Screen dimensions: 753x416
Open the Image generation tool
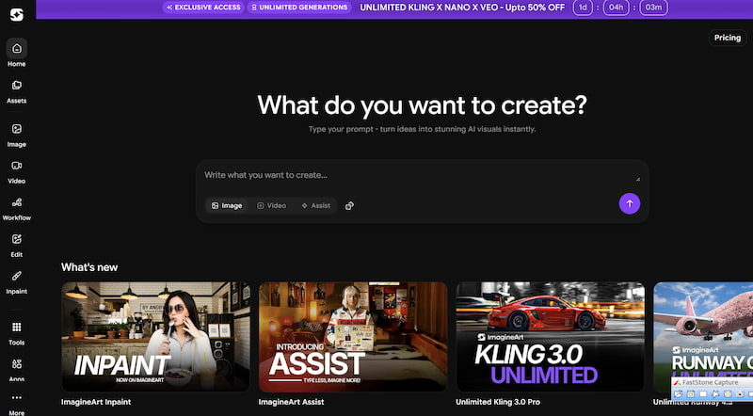point(16,130)
